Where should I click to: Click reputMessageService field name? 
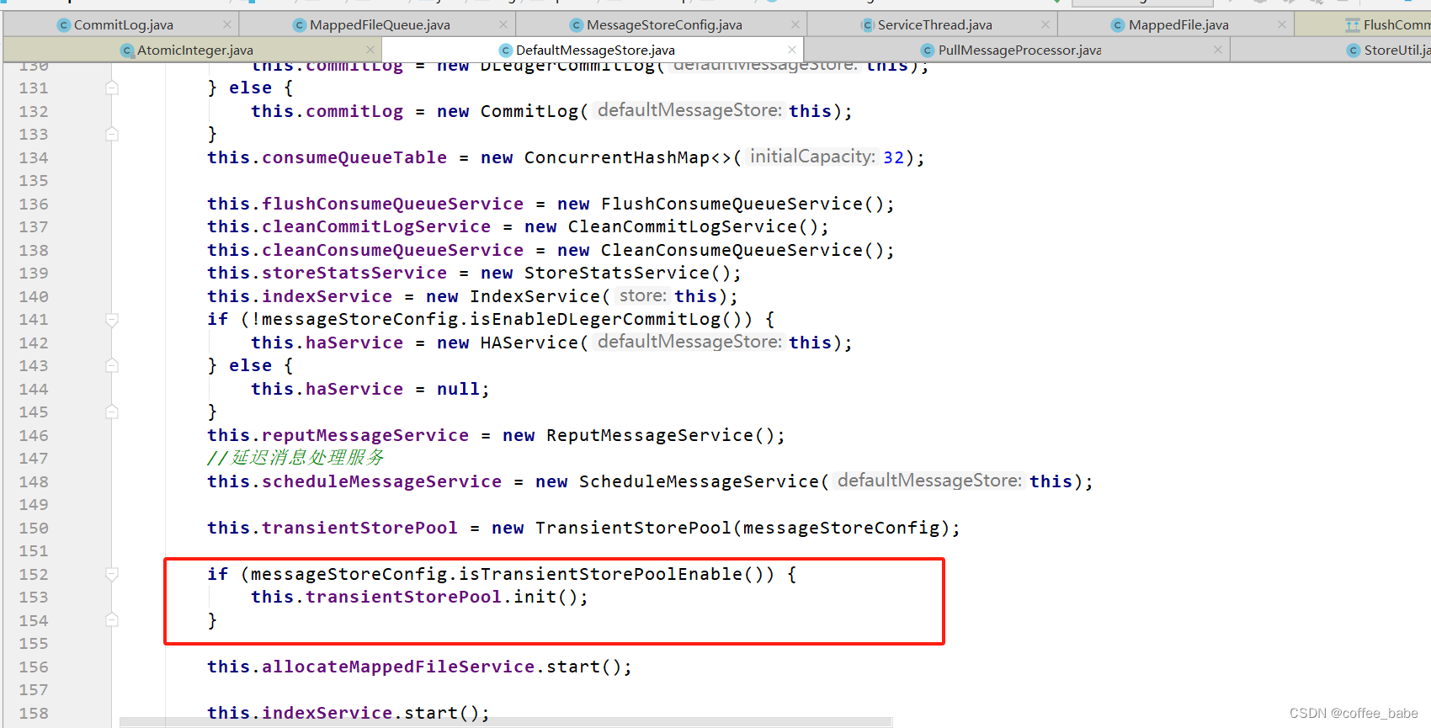pyautogui.click(x=365, y=435)
